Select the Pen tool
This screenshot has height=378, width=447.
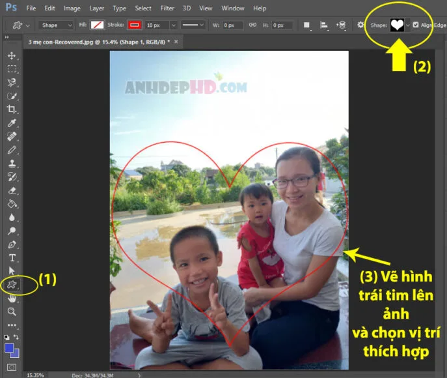coord(12,244)
